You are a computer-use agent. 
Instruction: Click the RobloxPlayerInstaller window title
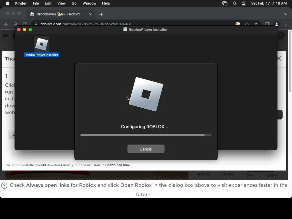148,29
